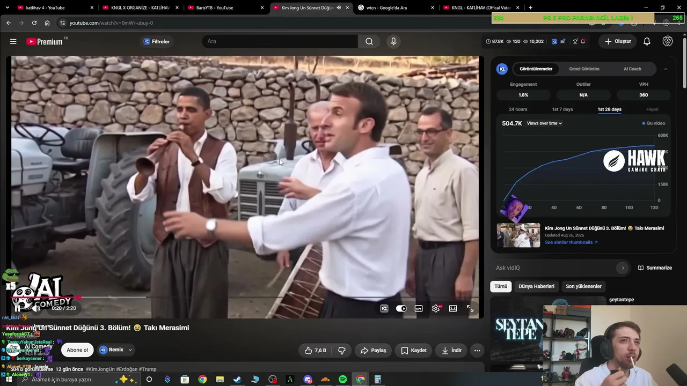Toggle subtitles in the video player

(419, 308)
